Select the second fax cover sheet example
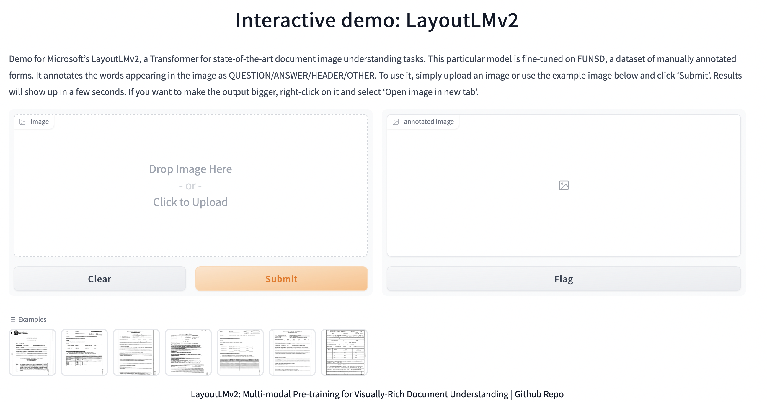767x402 pixels. (84, 352)
